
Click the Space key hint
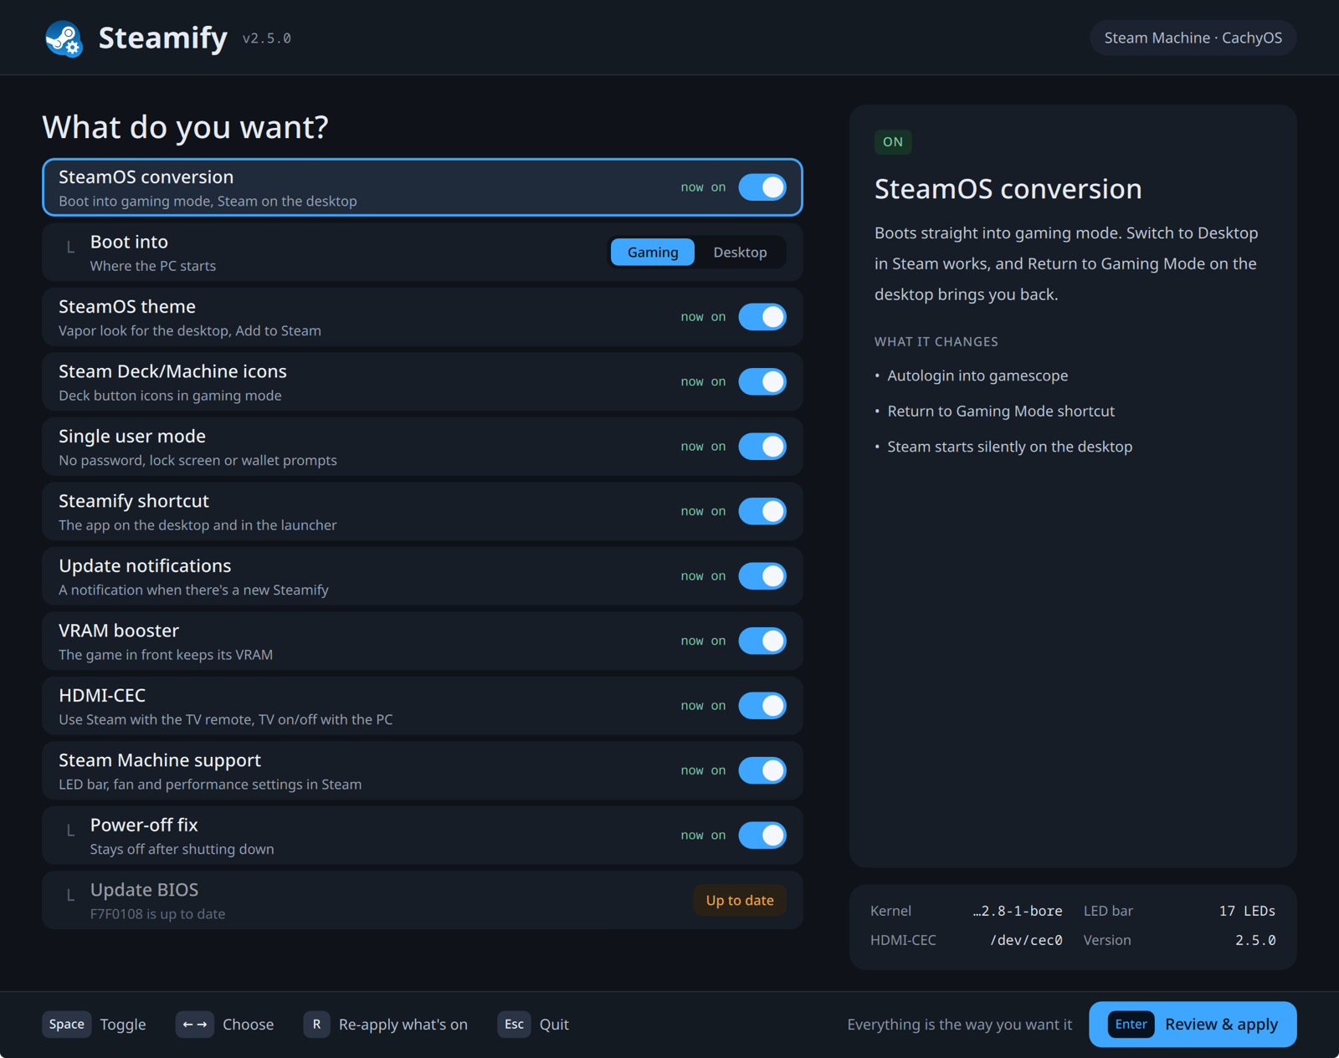(x=67, y=1025)
